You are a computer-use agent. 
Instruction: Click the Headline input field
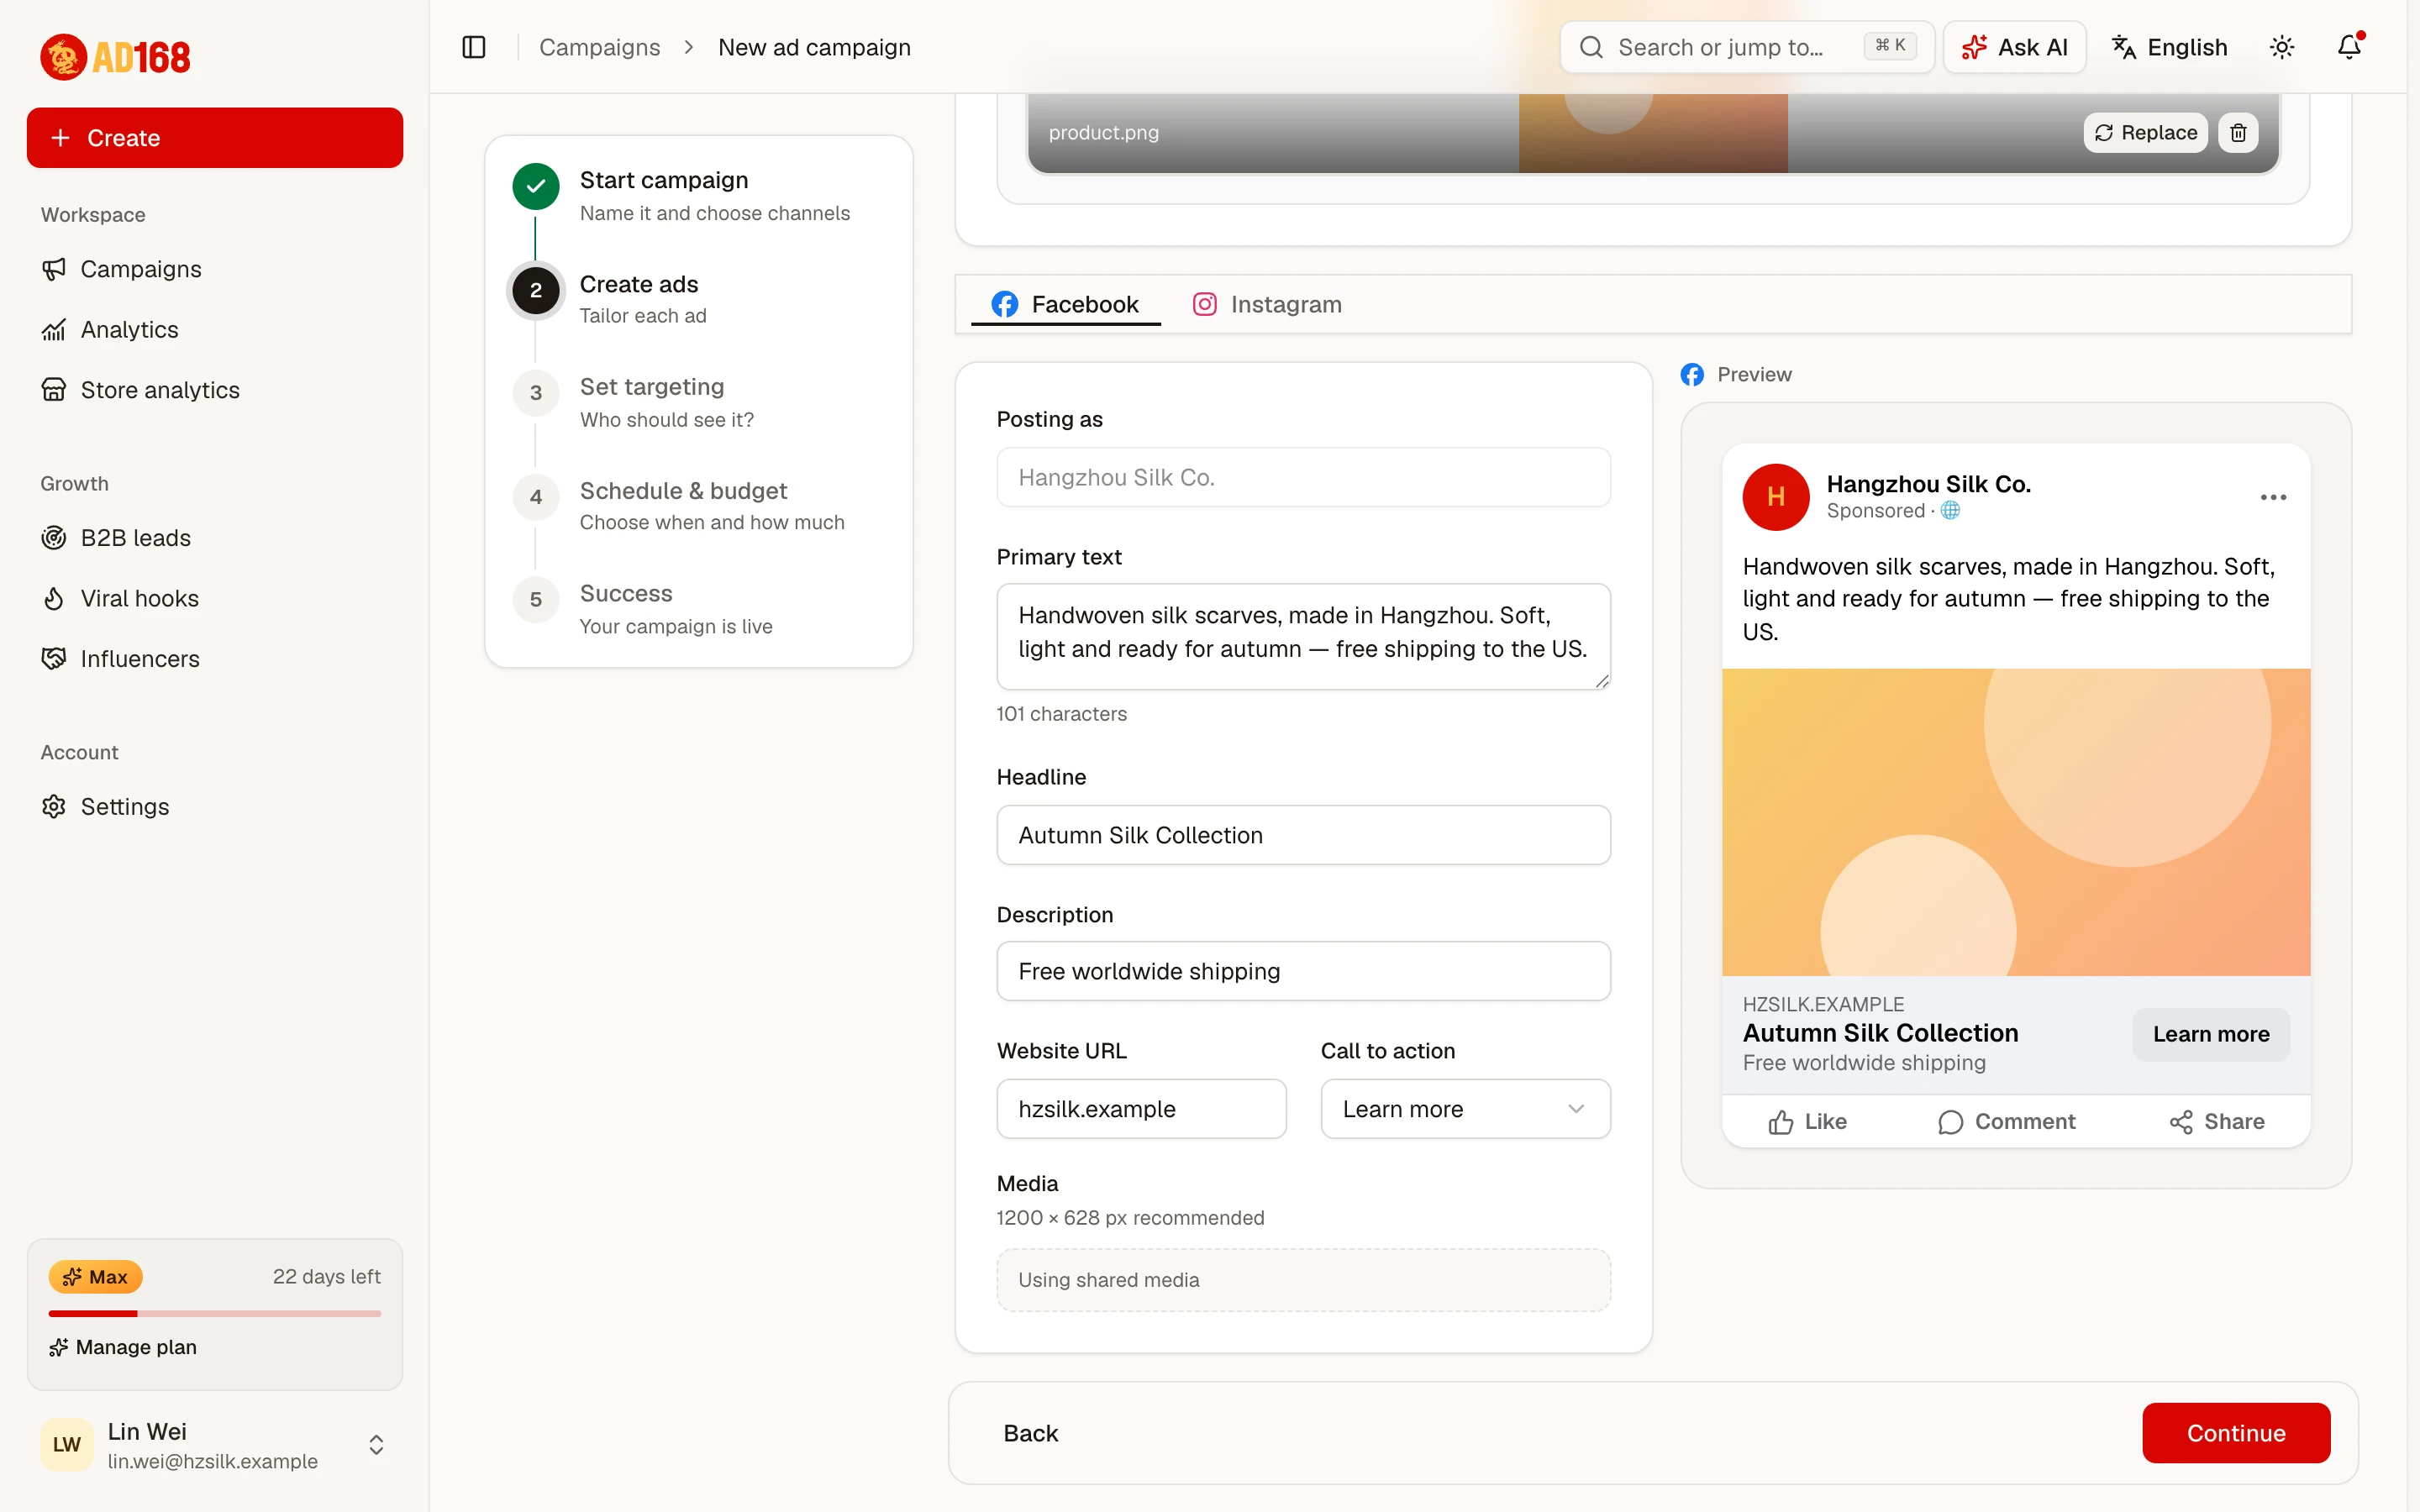(x=1303, y=835)
